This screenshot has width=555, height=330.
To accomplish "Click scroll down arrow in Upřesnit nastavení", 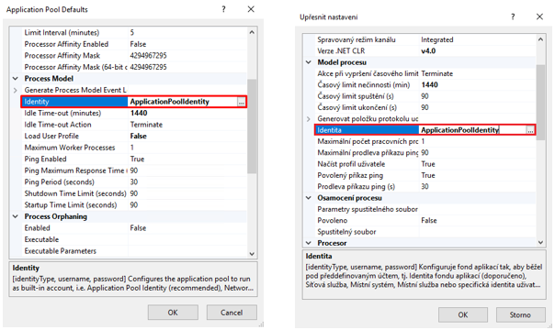I will [x=540, y=242].
